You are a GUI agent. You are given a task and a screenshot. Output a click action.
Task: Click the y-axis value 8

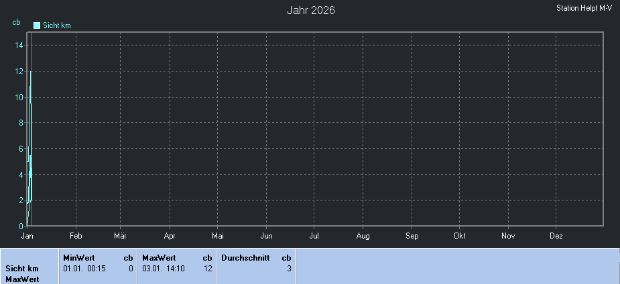[21, 123]
